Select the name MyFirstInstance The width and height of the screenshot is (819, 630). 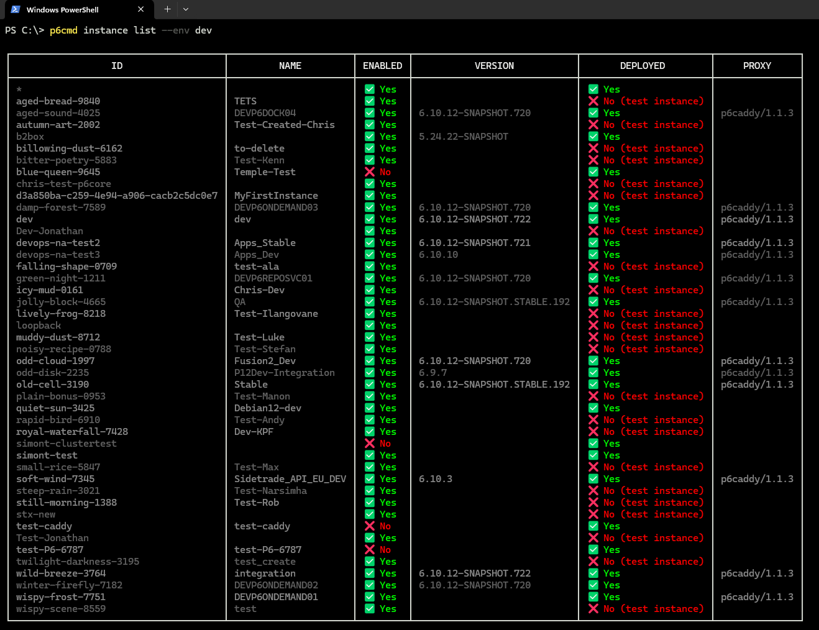[x=276, y=196]
